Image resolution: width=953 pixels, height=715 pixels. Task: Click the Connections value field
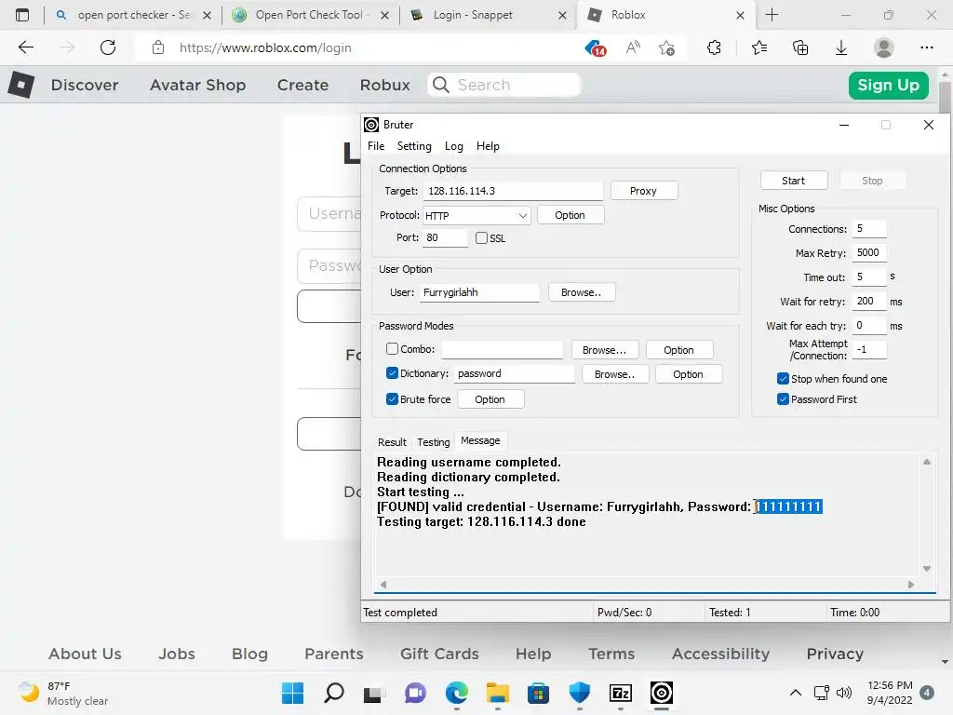[x=869, y=229]
